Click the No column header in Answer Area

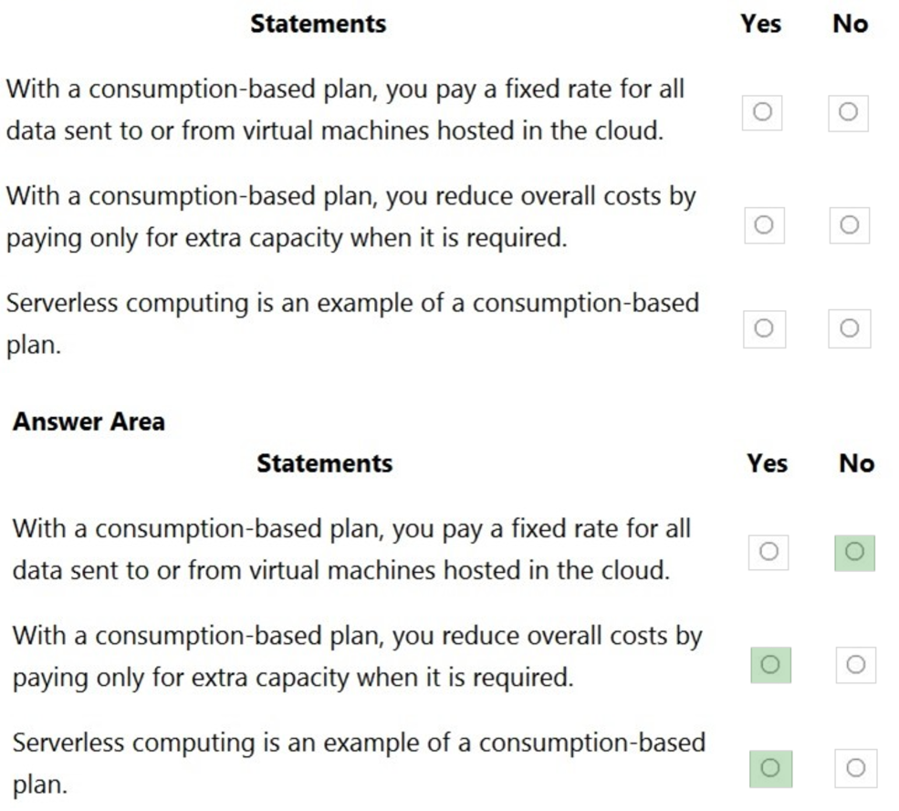[856, 463]
